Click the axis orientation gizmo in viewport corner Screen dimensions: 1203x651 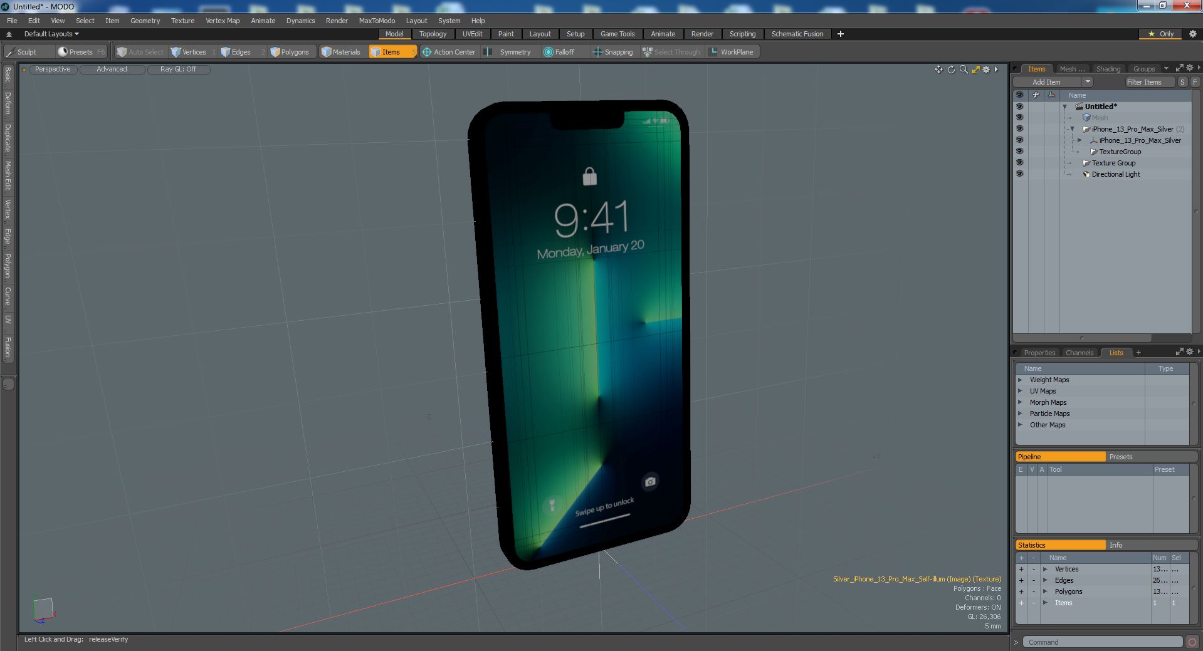[43, 610]
